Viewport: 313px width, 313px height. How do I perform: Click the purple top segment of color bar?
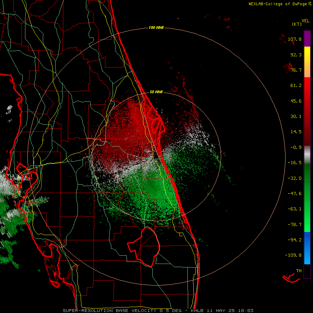pyautogui.click(x=307, y=39)
